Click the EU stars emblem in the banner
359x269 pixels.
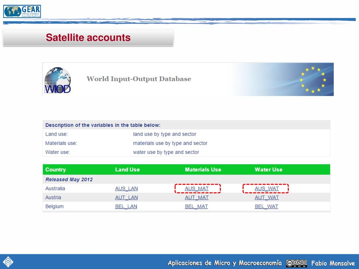pos(313,80)
